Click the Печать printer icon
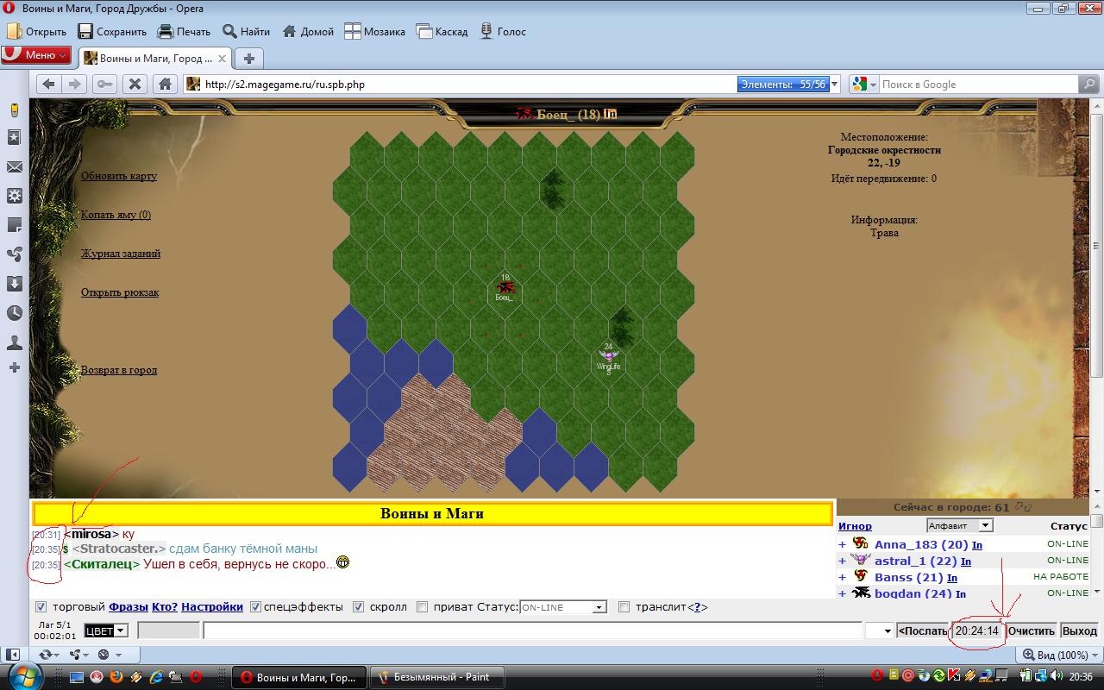1104x690 pixels. coord(166,31)
